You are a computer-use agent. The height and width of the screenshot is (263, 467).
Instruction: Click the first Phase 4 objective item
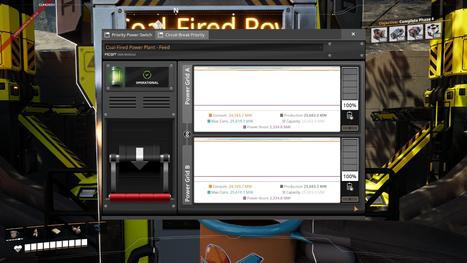tap(379, 34)
